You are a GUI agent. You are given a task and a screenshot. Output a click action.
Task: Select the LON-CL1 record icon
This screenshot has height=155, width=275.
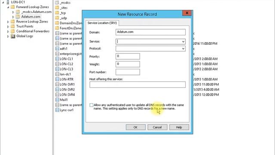[57, 59]
